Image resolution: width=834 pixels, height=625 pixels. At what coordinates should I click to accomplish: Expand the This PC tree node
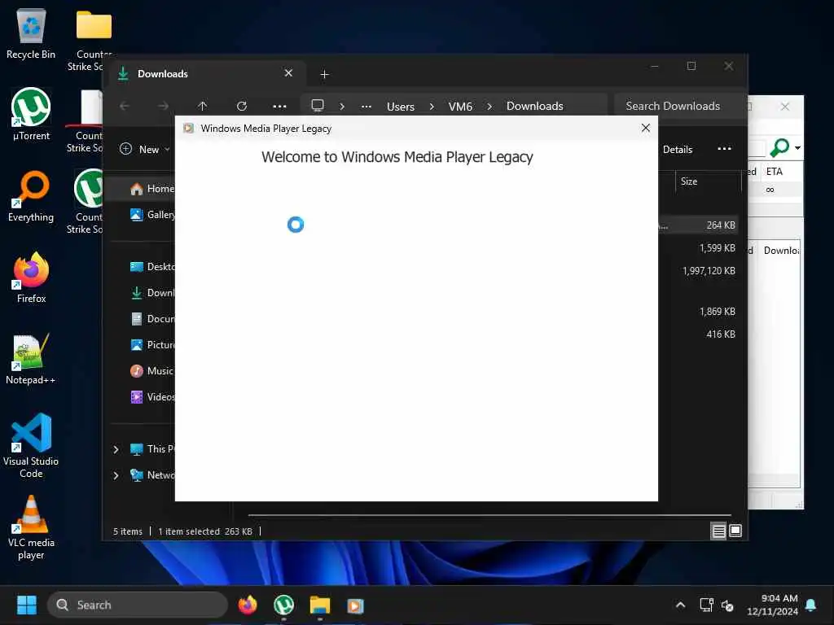[x=116, y=449]
